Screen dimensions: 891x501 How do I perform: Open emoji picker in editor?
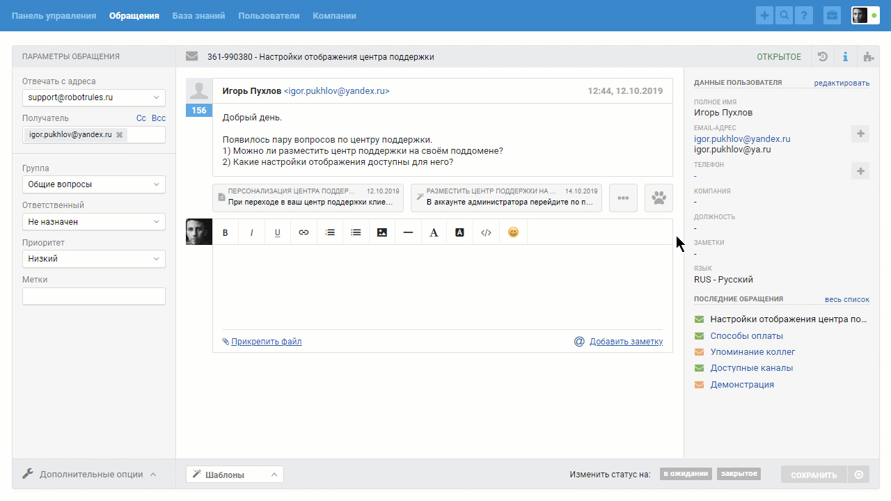pyautogui.click(x=513, y=232)
